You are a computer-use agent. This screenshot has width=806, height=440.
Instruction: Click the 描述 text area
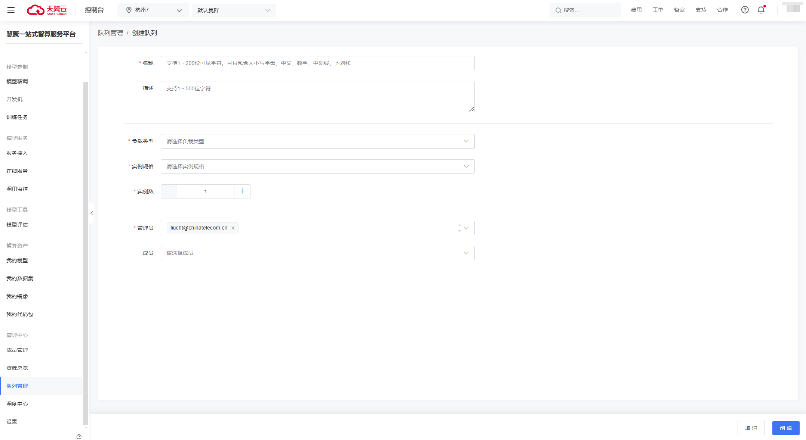(x=318, y=97)
